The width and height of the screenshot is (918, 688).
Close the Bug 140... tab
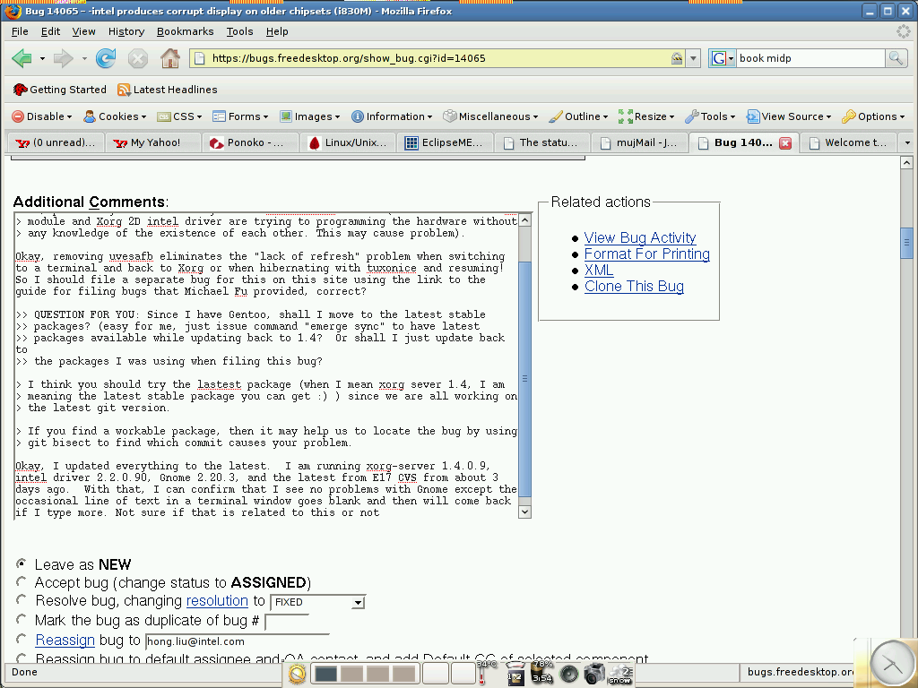785,143
